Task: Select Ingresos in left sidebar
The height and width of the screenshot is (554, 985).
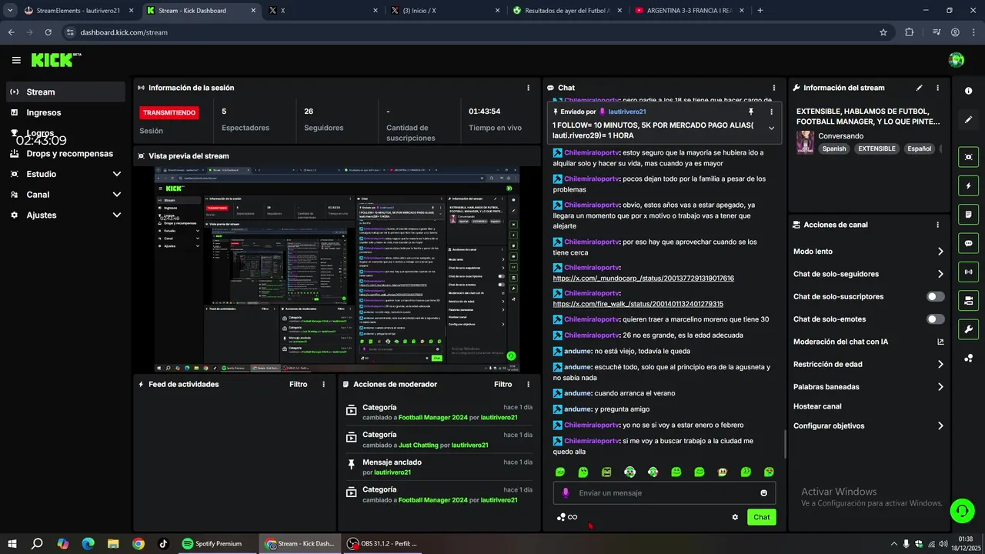Action: click(x=66, y=112)
